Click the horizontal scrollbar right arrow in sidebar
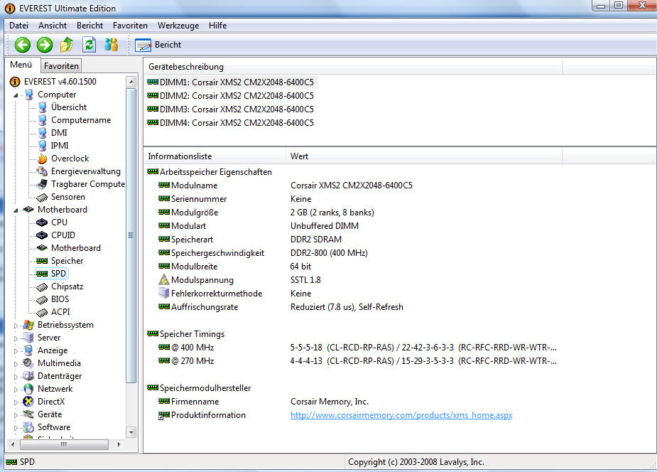 [x=119, y=444]
